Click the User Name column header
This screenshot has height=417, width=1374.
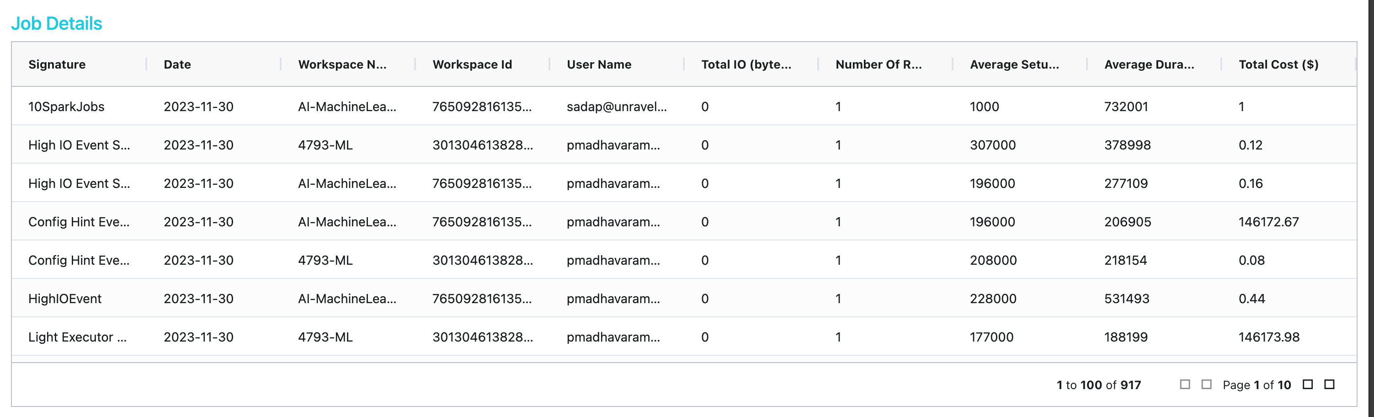coord(598,64)
